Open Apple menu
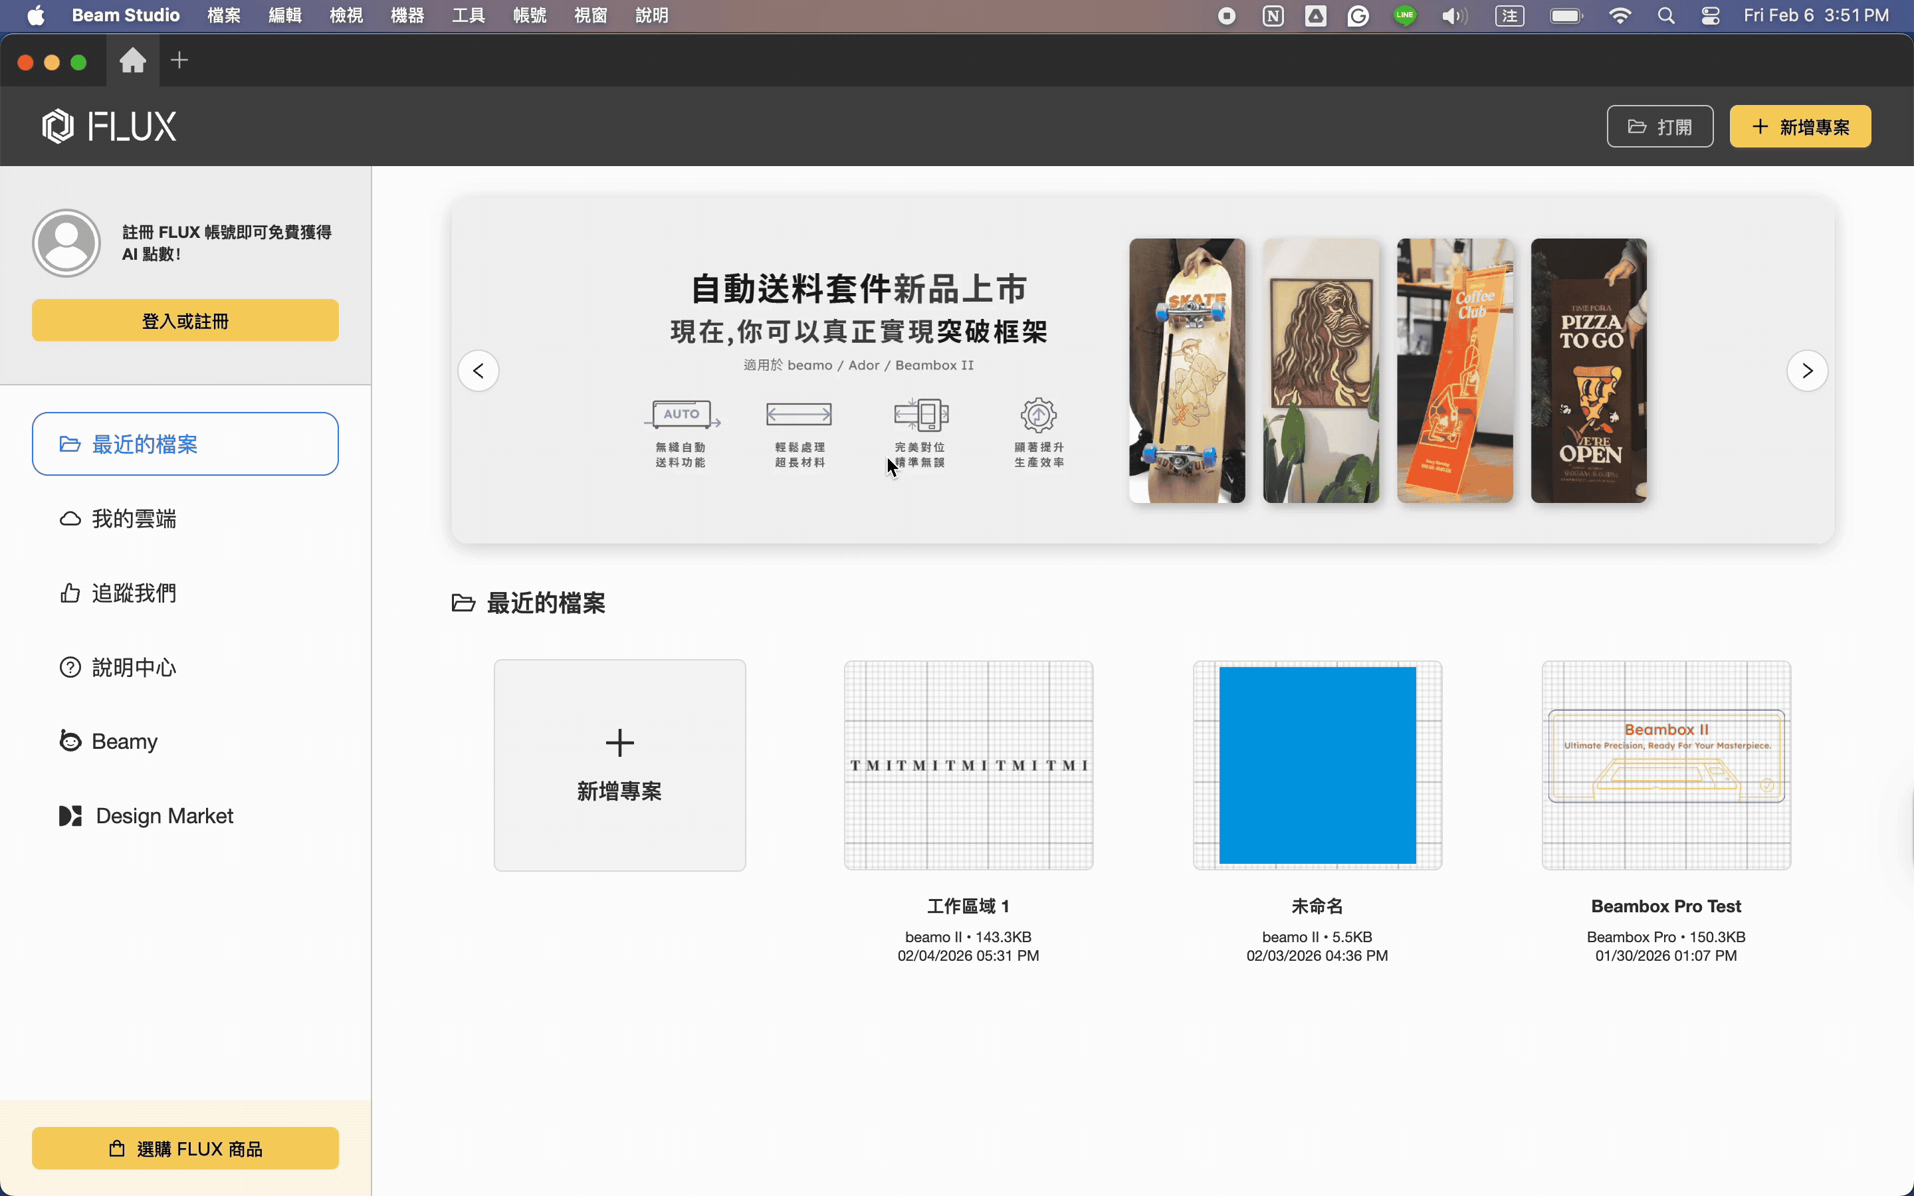The height and width of the screenshot is (1196, 1914). click(36, 16)
